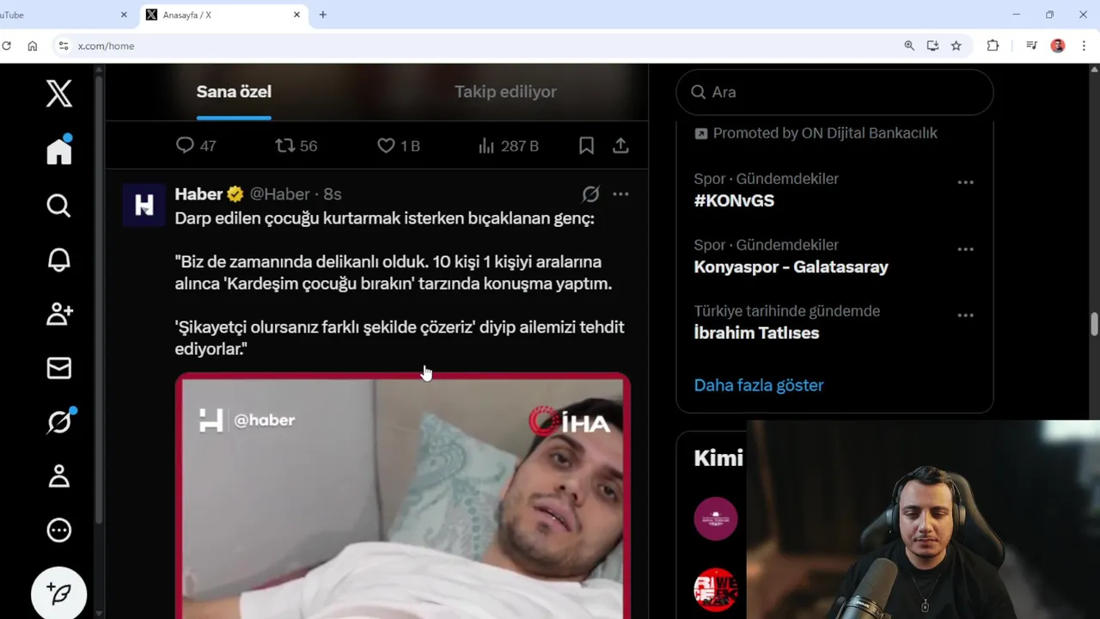Repost the tweet with 56 reposts
The image size is (1100, 619).
click(x=296, y=145)
